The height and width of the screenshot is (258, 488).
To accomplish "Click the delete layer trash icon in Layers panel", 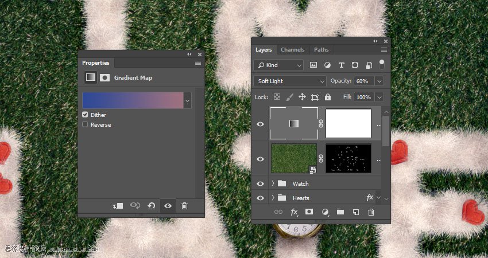I will coord(371,212).
